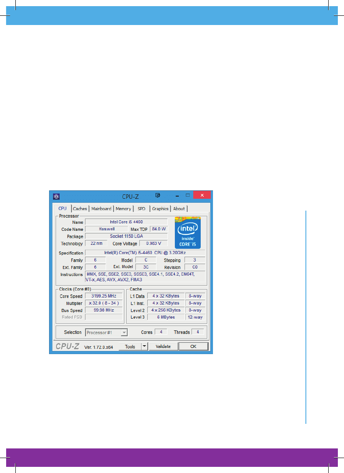344x473 pixels.
Task: Click the Level 3 size 6 MBytes
Action: coord(166,317)
